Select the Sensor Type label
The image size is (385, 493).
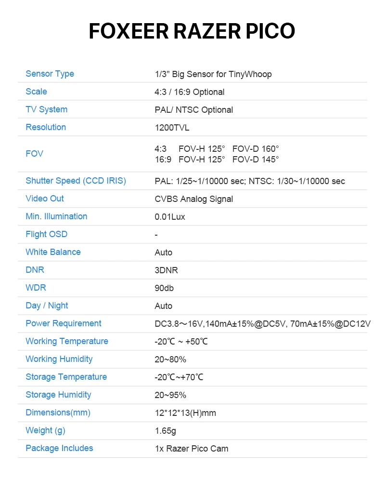pos(50,74)
